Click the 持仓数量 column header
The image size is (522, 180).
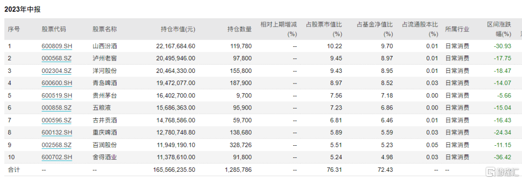240,29
